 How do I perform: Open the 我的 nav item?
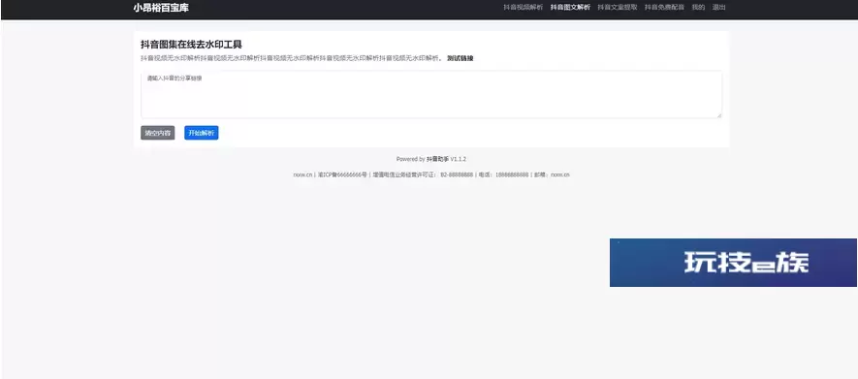698,8
